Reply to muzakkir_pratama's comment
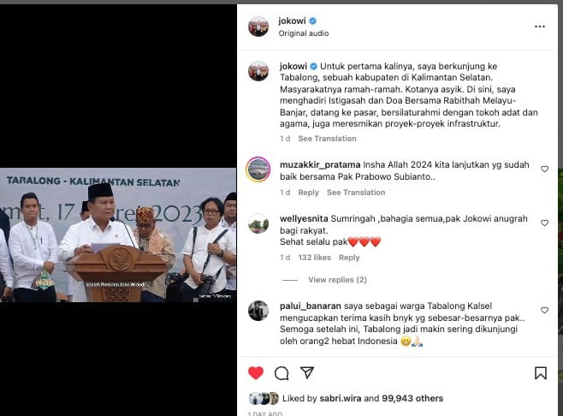The width and height of the screenshot is (563, 416). click(x=308, y=193)
